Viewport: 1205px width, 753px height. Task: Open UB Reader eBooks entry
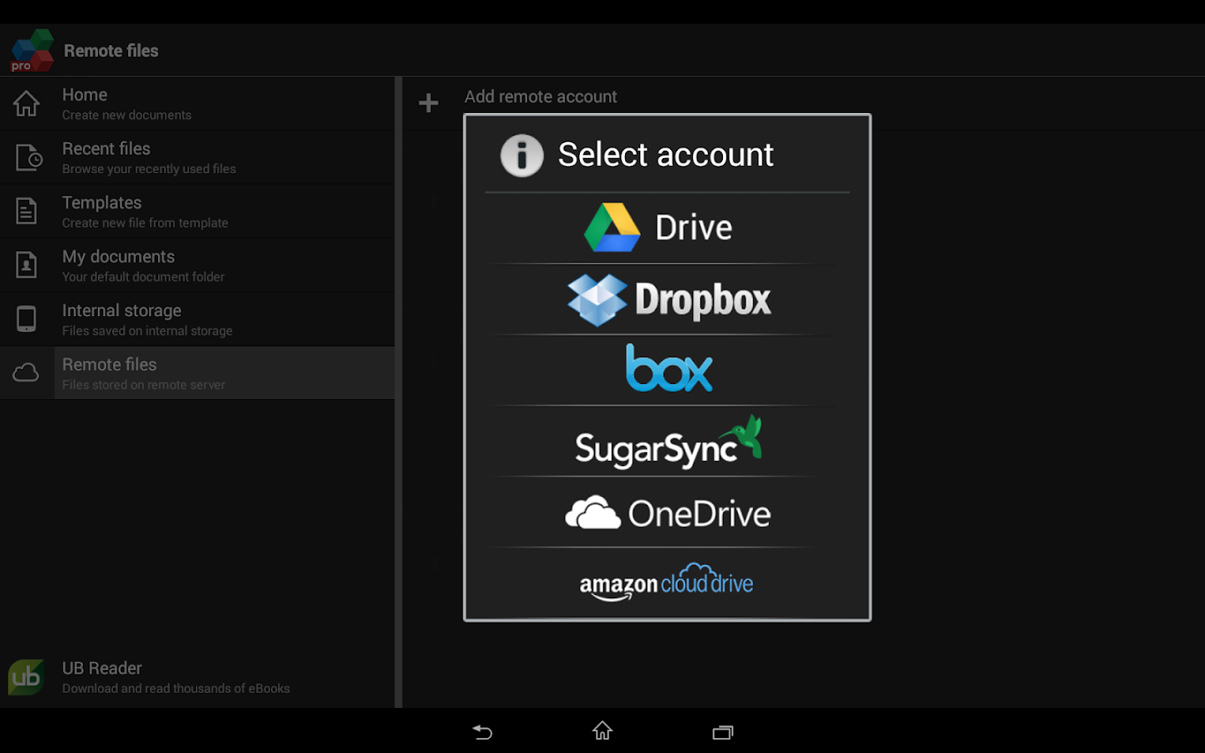(197, 677)
